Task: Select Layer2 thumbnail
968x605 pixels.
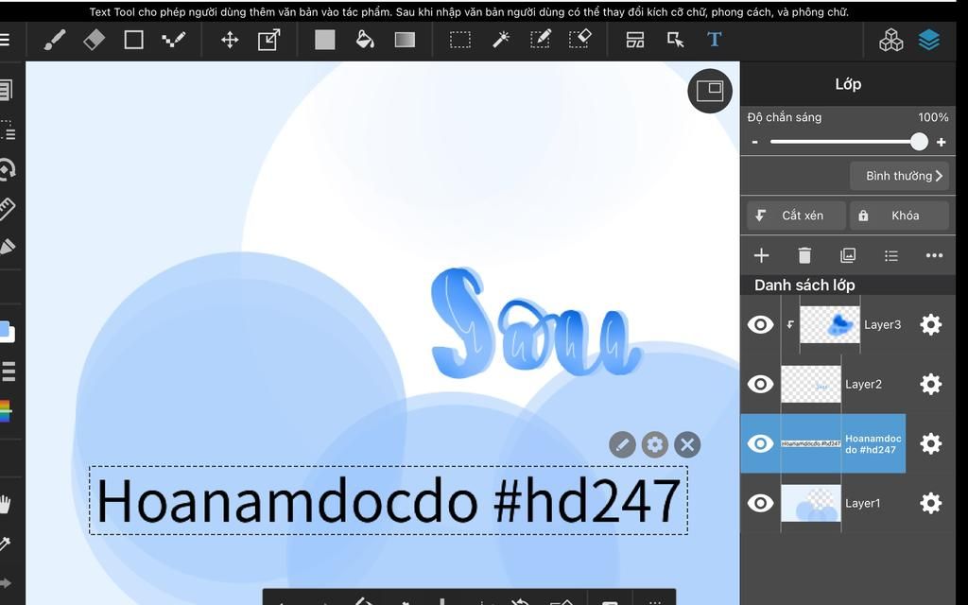Action: point(811,384)
